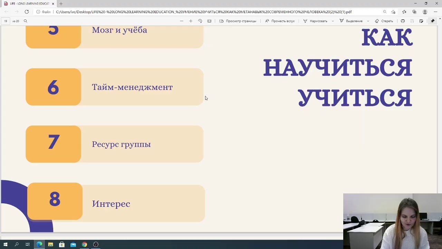This screenshot has height=249, width=442.
Task: Click the zoom magnifier in the address bar
Action: point(385,12)
